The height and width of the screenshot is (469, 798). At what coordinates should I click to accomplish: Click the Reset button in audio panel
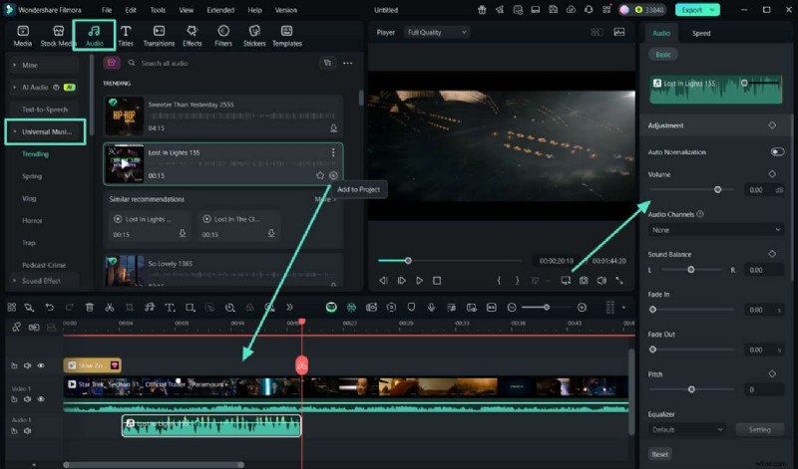(x=660, y=454)
